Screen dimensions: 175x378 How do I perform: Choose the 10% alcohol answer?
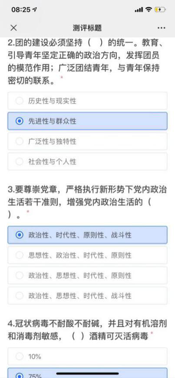(87, 356)
